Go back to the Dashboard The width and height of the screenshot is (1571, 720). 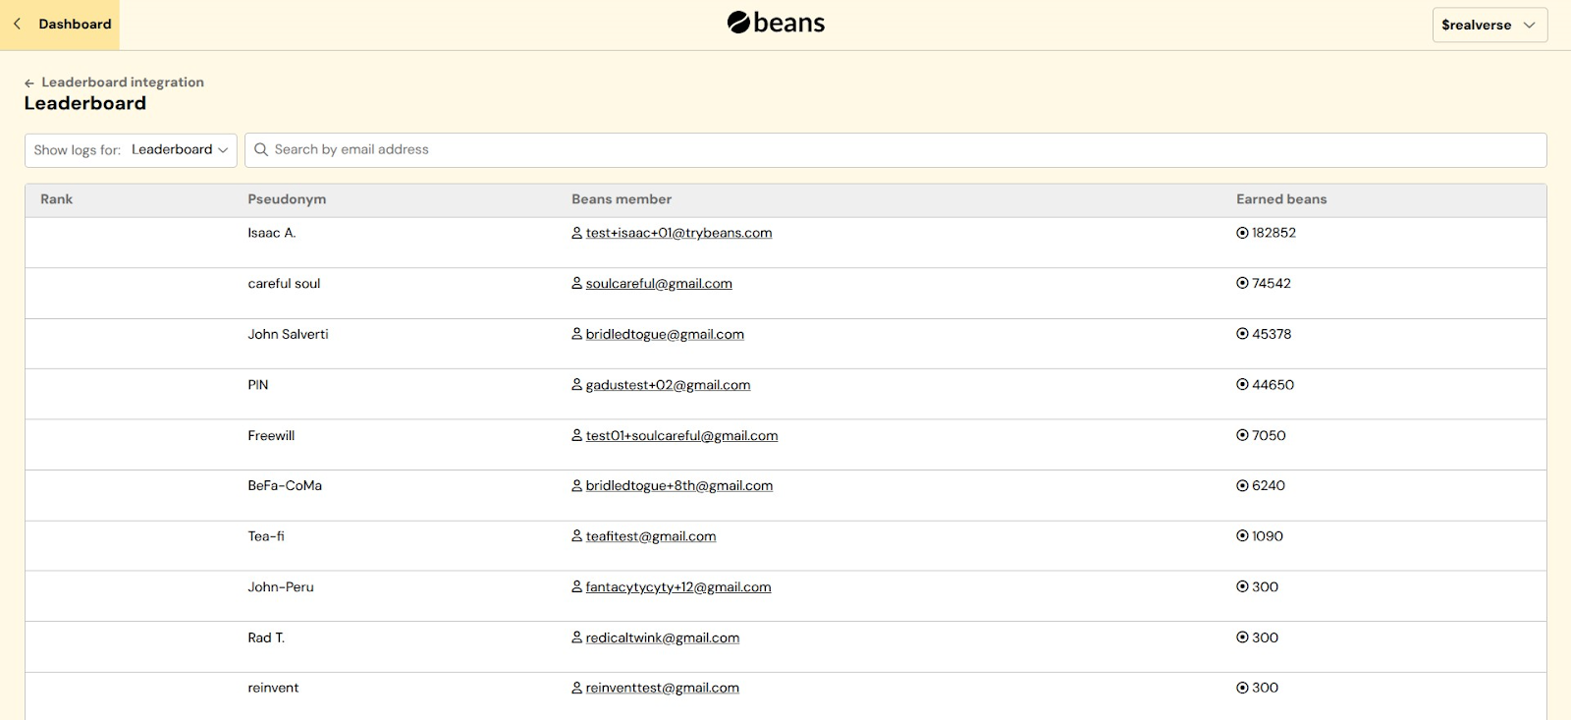(61, 25)
